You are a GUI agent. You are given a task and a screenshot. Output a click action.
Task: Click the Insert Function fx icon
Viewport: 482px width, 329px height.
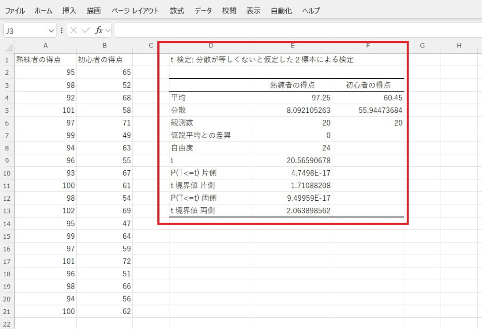pyautogui.click(x=99, y=31)
